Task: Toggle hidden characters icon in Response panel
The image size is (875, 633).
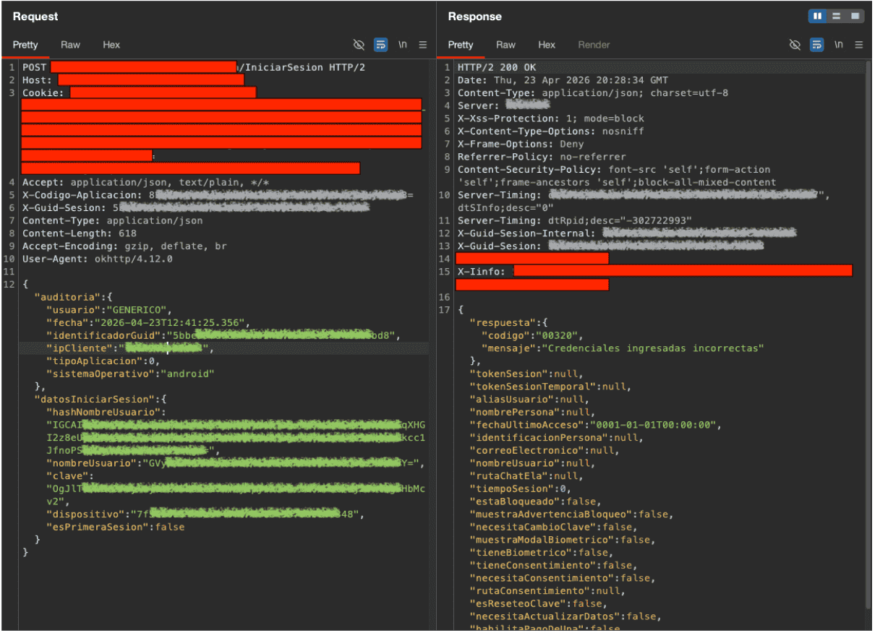Action: tap(795, 45)
